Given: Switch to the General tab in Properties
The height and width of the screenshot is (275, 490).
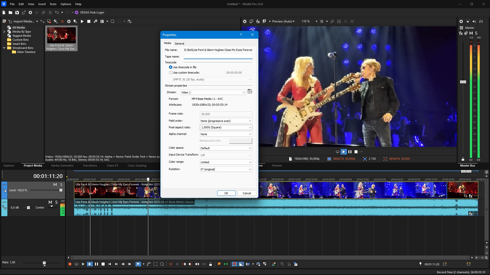Looking at the screenshot, I should pyautogui.click(x=179, y=44).
